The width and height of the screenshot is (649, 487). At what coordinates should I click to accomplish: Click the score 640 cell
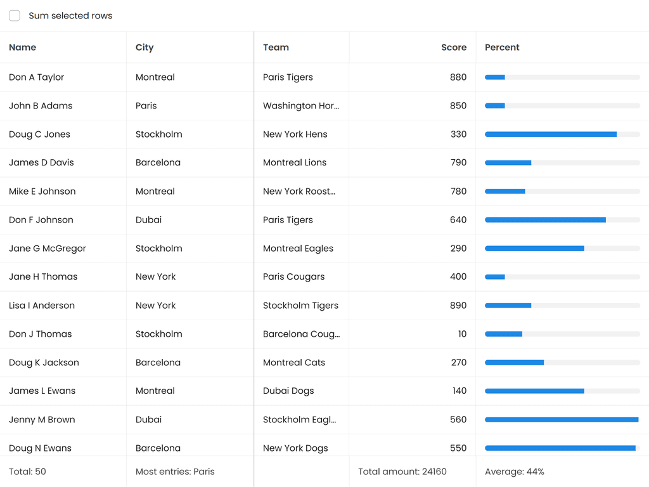(458, 220)
